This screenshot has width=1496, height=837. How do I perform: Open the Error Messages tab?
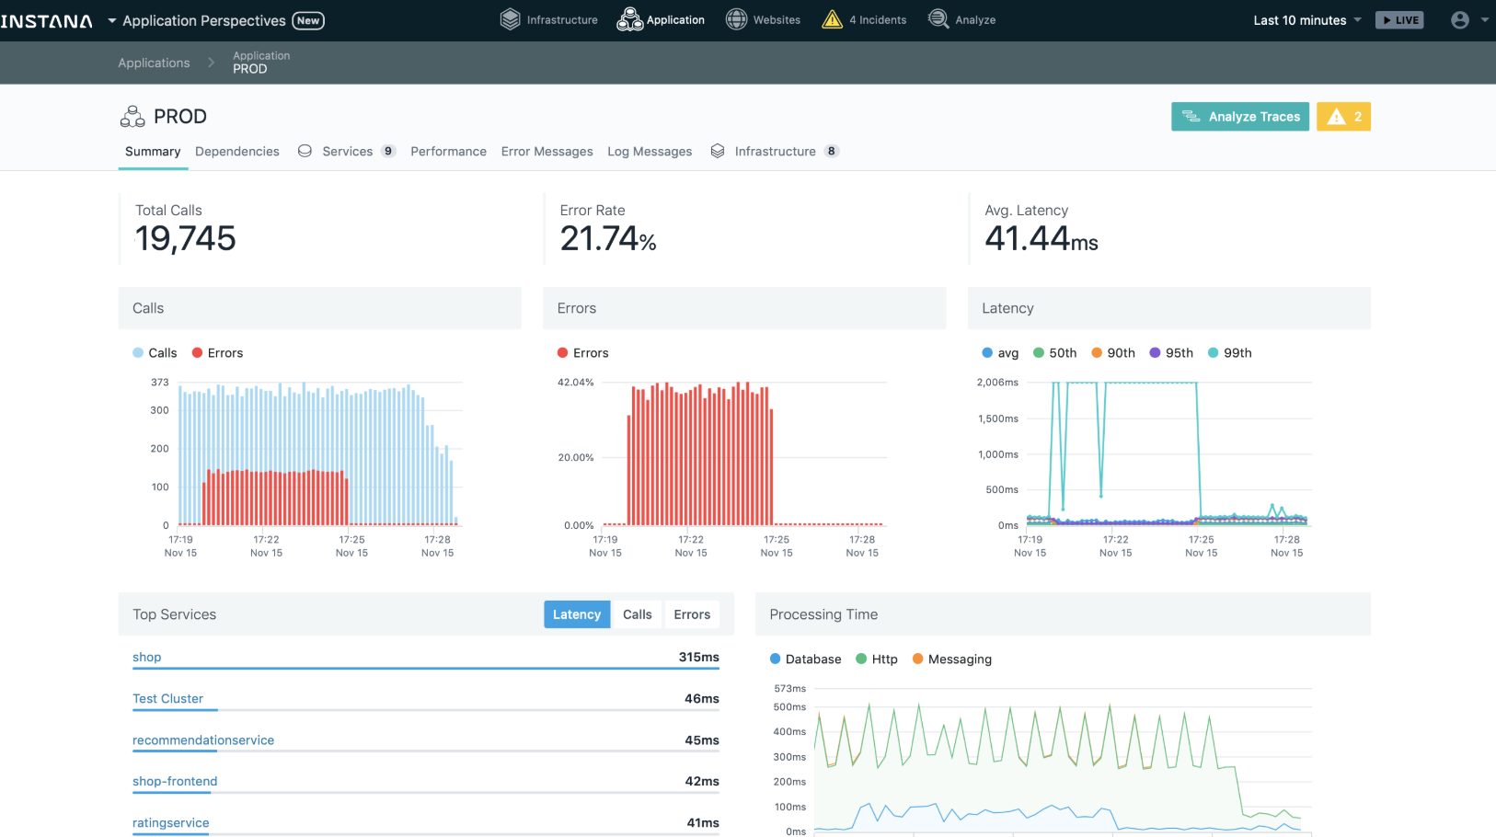coord(547,151)
